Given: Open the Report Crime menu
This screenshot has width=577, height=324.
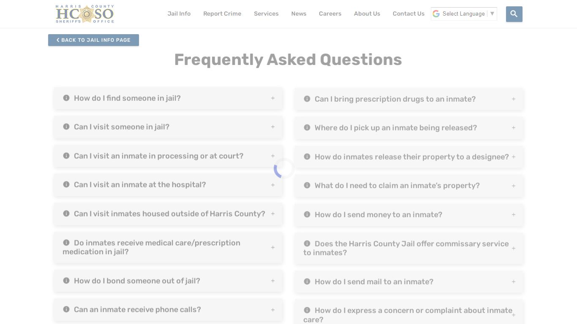Looking at the screenshot, I should (222, 13).
